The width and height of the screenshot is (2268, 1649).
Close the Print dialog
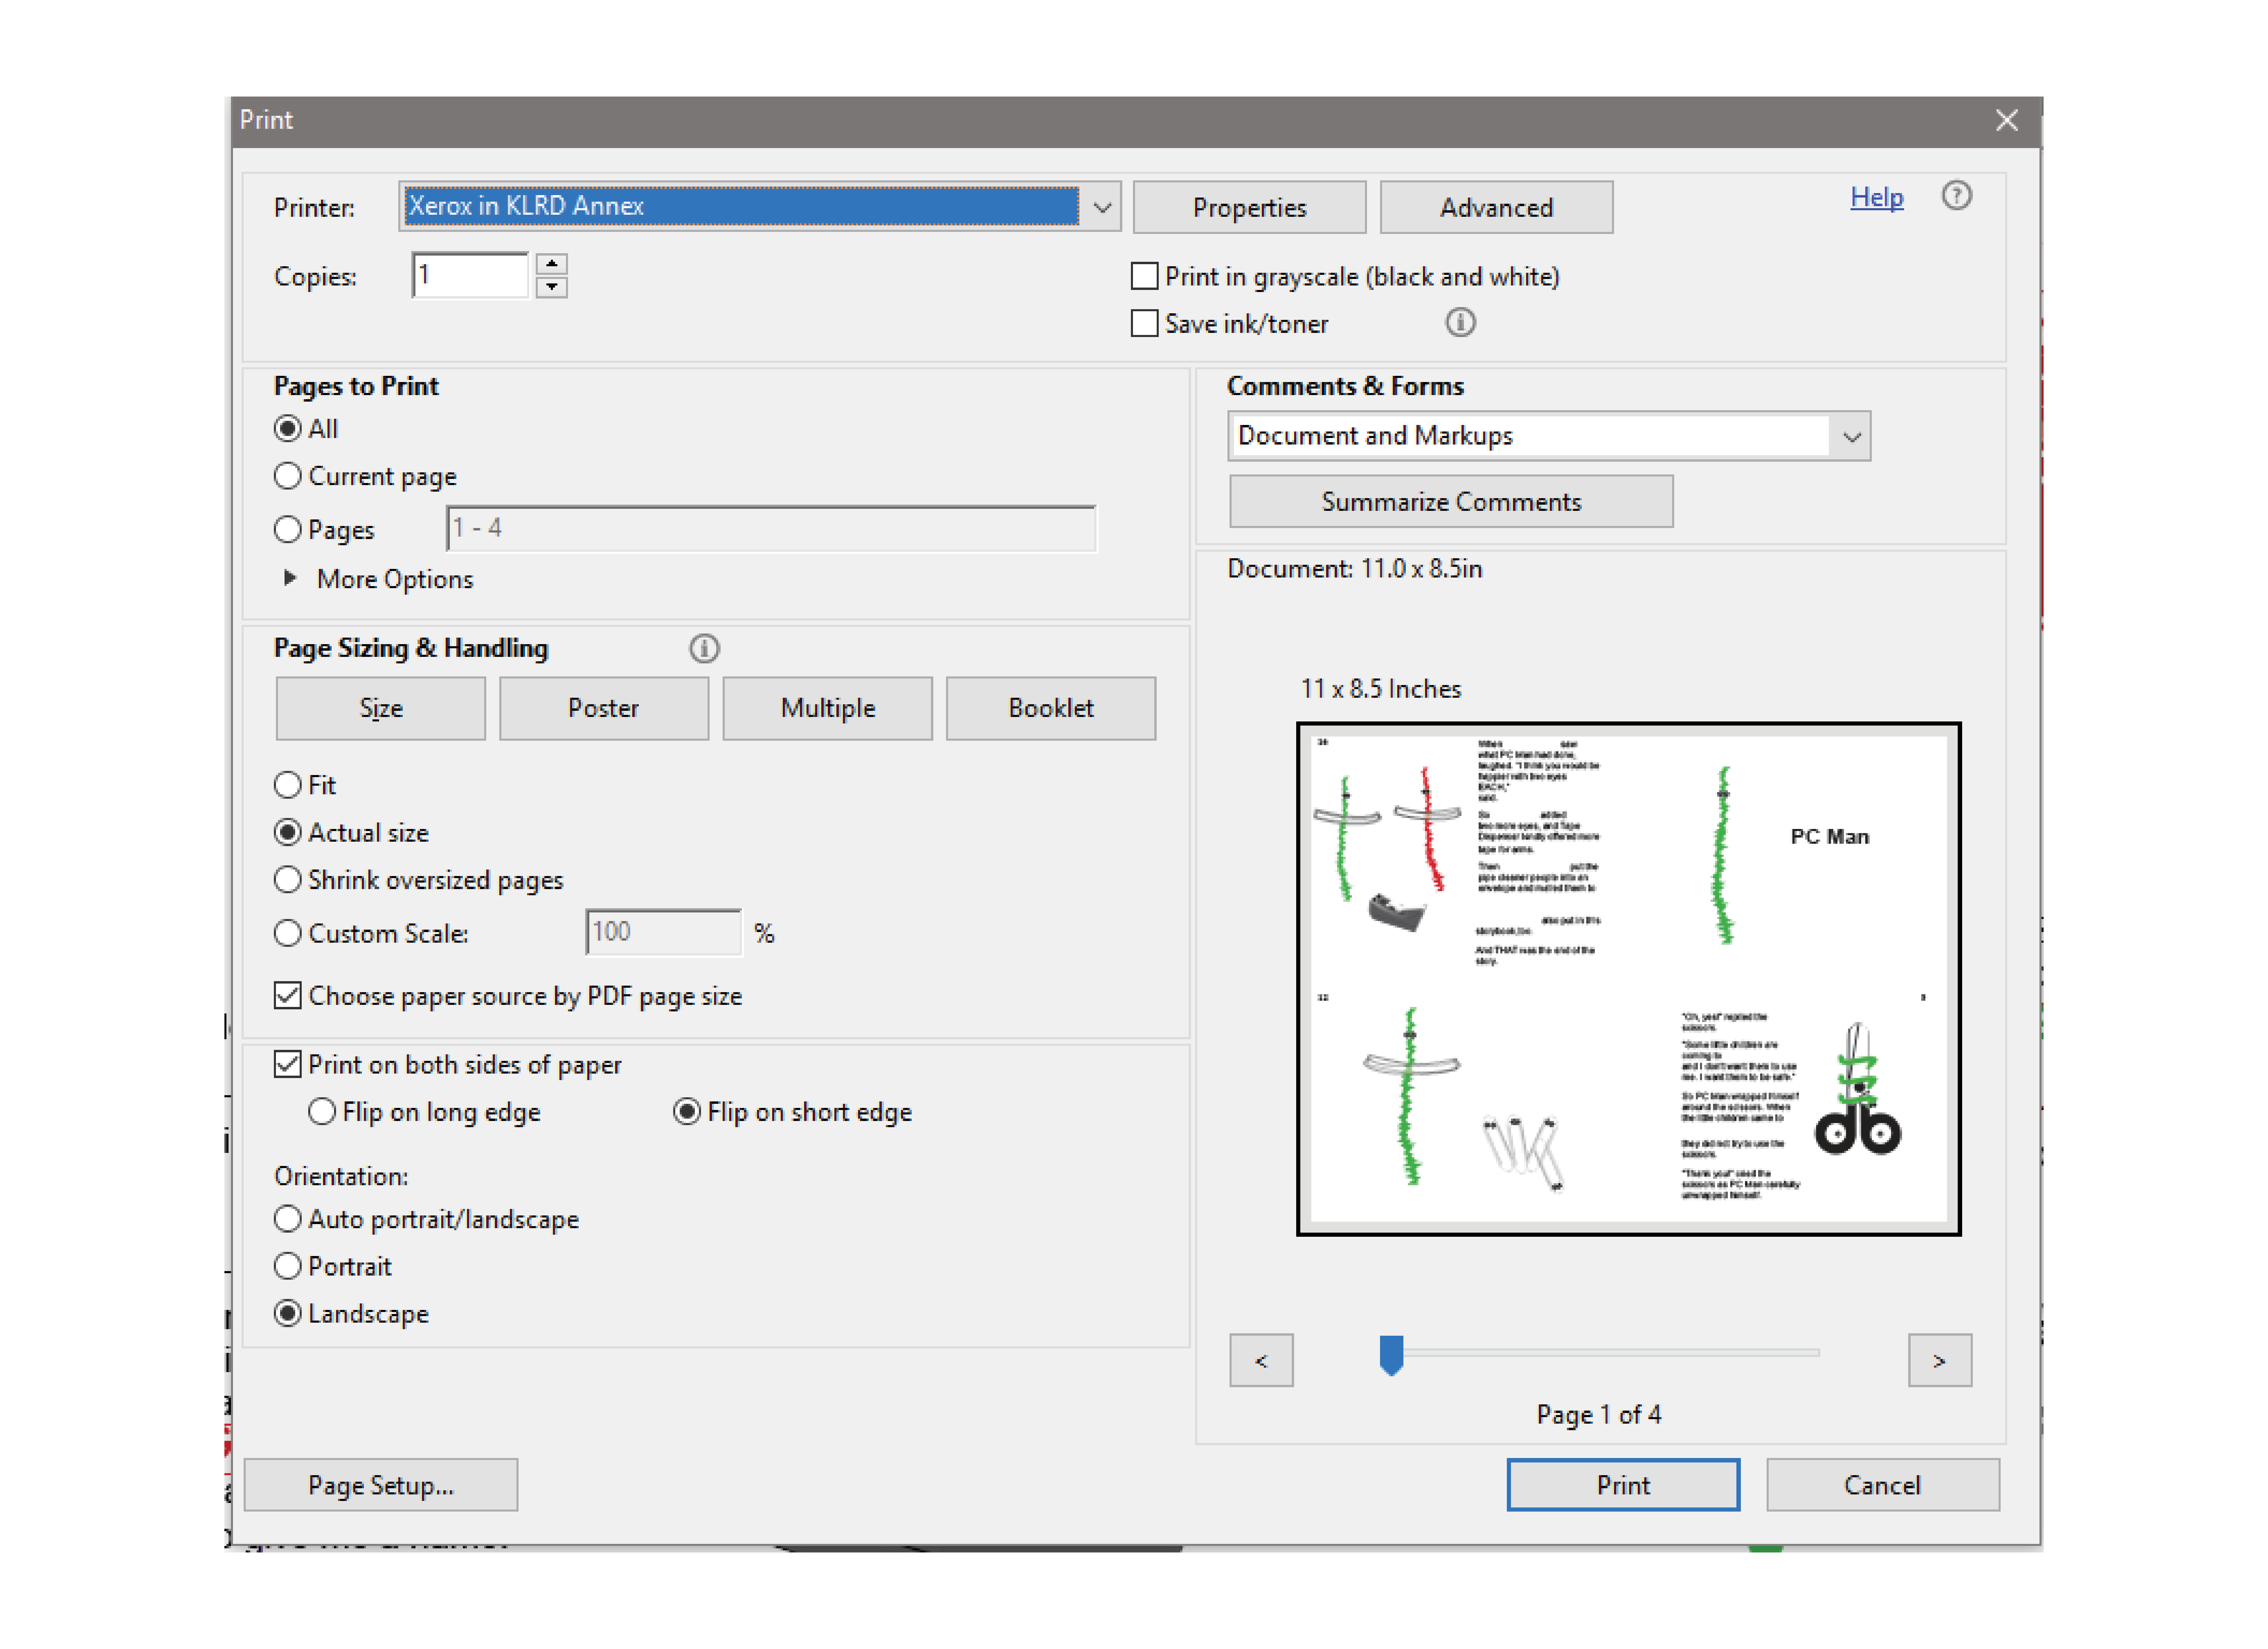pyautogui.click(x=2006, y=121)
